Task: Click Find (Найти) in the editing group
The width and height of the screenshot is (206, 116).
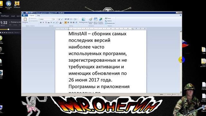Action: (x=108, y=18)
